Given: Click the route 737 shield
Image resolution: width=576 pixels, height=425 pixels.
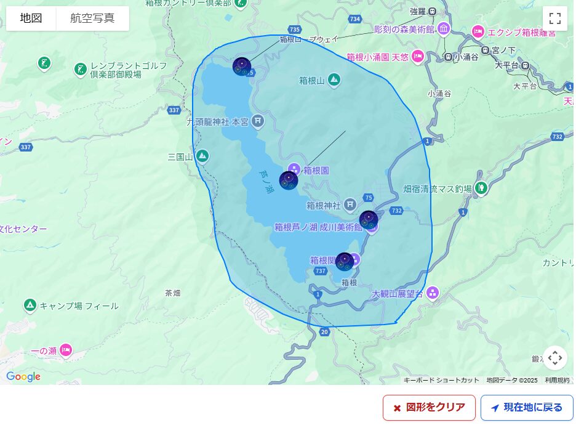Looking at the screenshot, I should [x=321, y=271].
